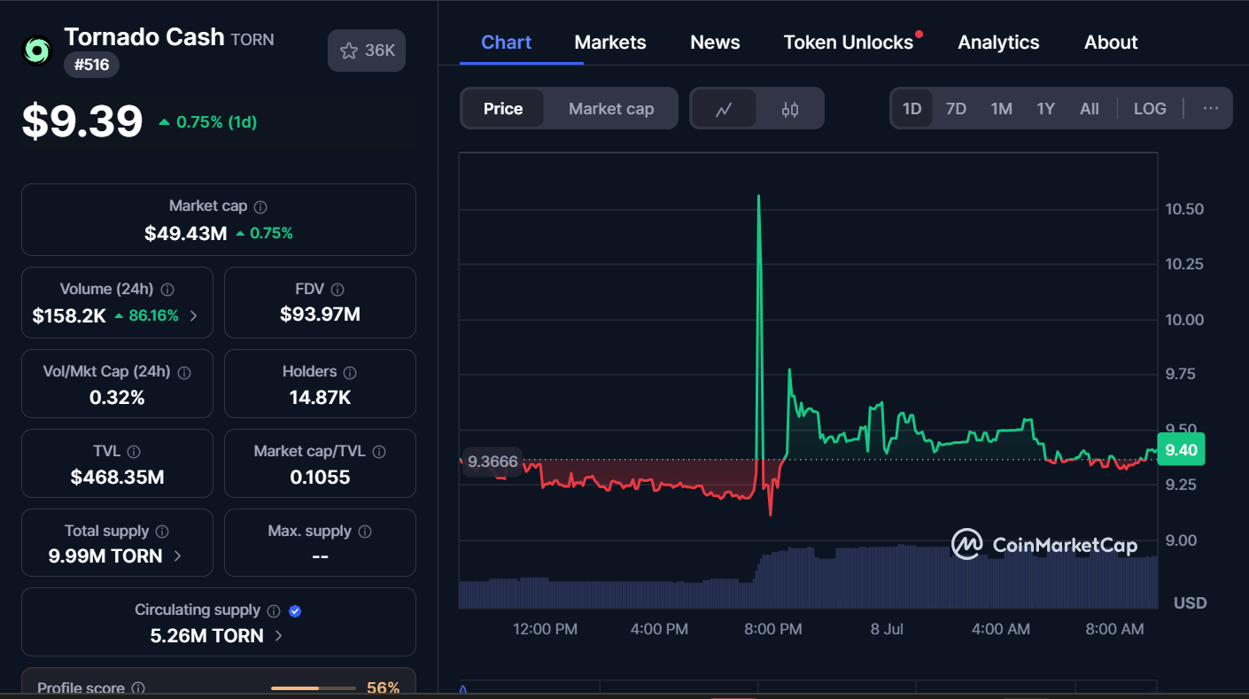Image resolution: width=1249 pixels, height=699 pixels.
Task: Switch to candlestick chart view
Action: pyautogui.click(x=790, y=109)
